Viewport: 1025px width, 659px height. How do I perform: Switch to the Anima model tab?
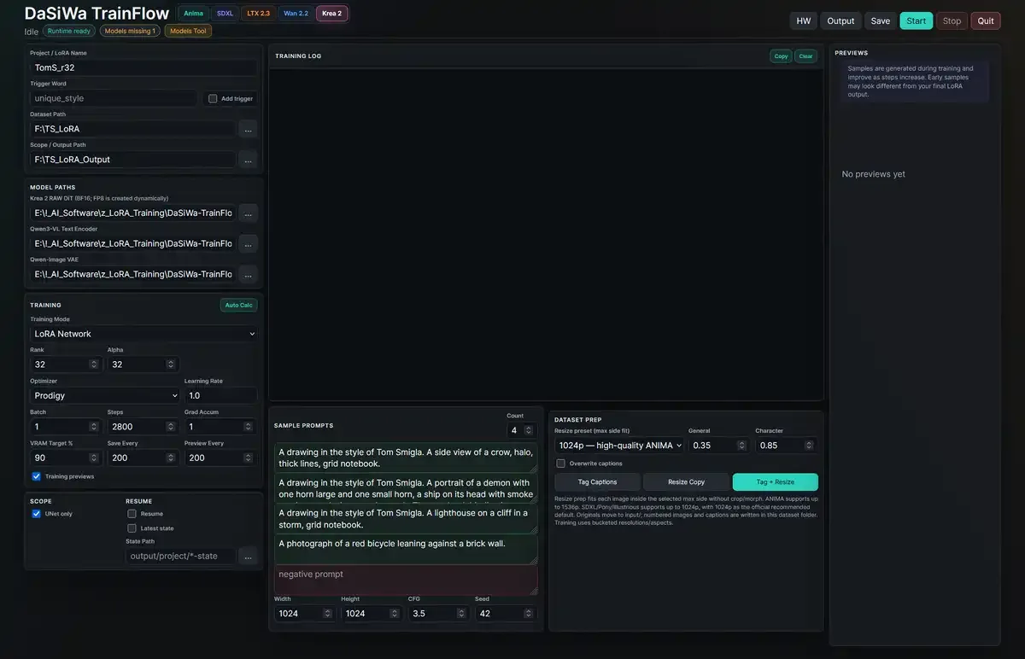pos(193,14)
